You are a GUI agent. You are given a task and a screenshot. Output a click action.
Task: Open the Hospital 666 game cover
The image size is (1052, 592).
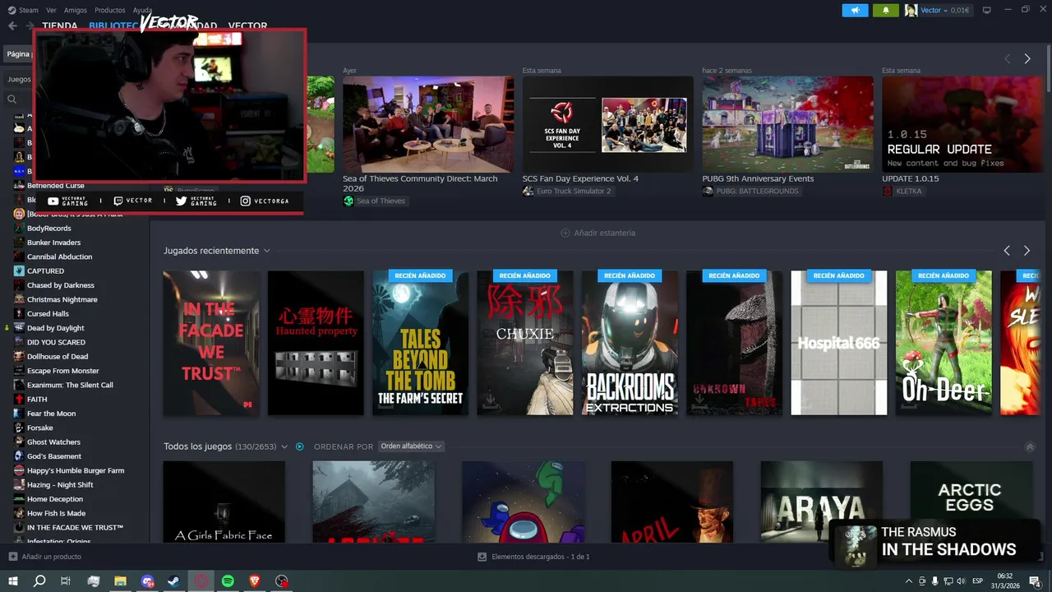pyautogui.click(x=839, y=343)
